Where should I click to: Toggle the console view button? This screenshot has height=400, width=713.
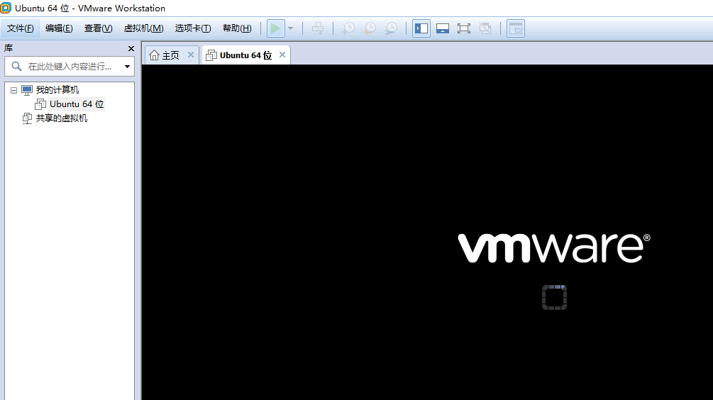click(516, 28)
